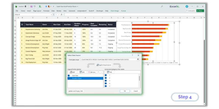Customize Quick Access Toolbar dropdown
Image resolution: width=219 pixels, height=109 pixels.
coord(53,6)
